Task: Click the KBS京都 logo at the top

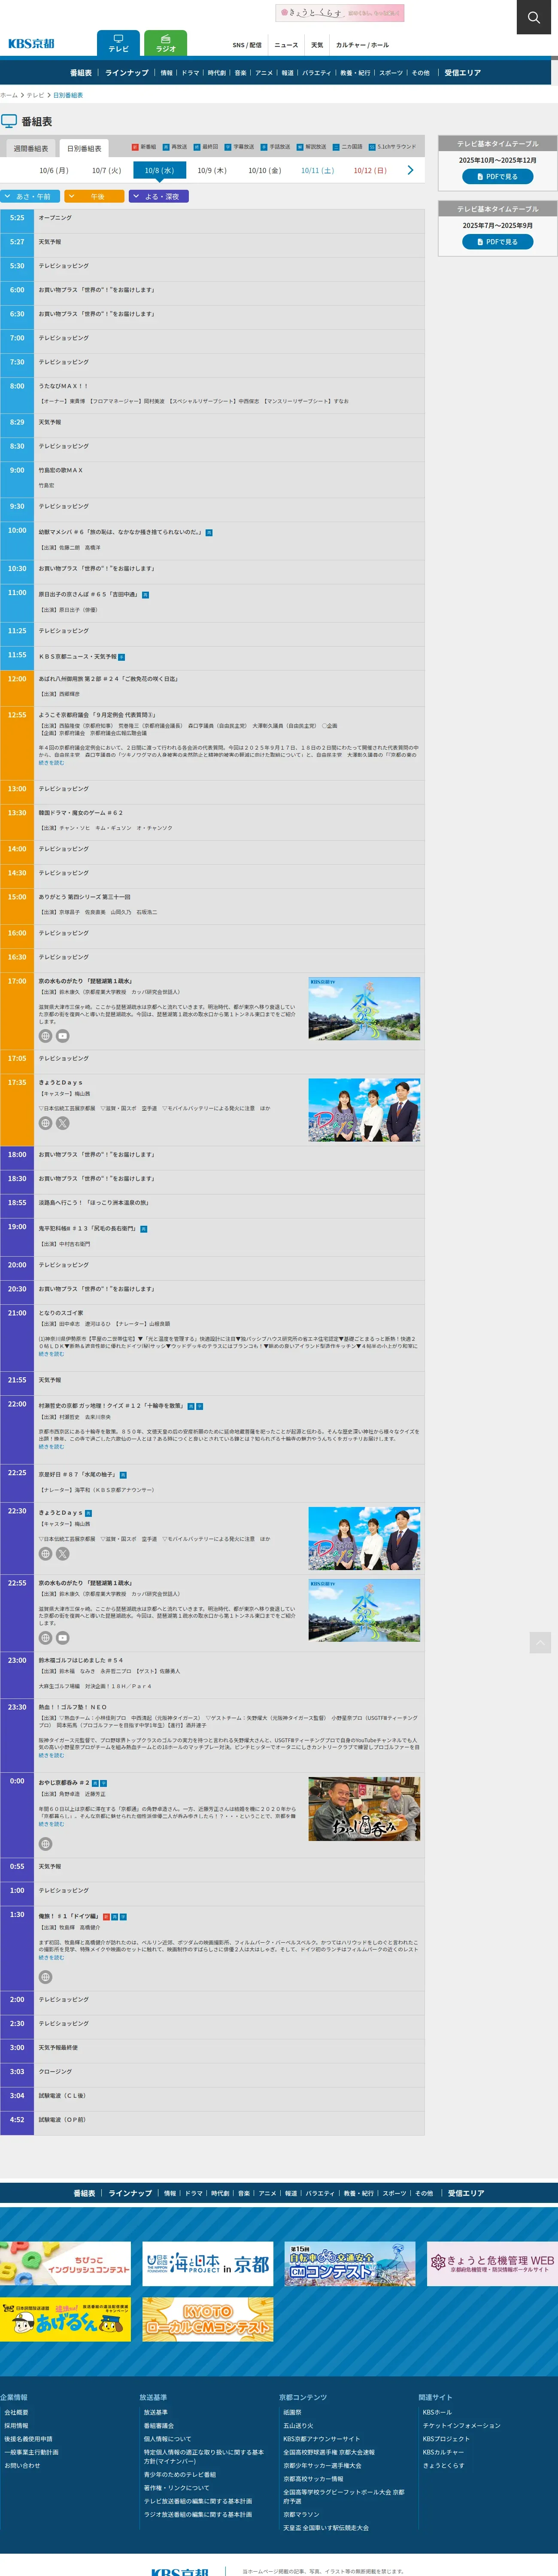Action: click(31, 44)
